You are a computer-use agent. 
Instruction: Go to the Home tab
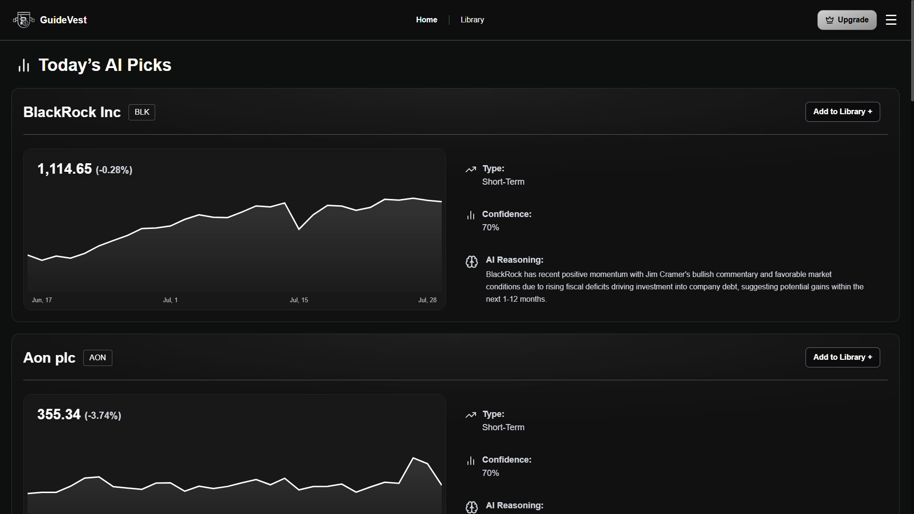click(x=427, y=20)
